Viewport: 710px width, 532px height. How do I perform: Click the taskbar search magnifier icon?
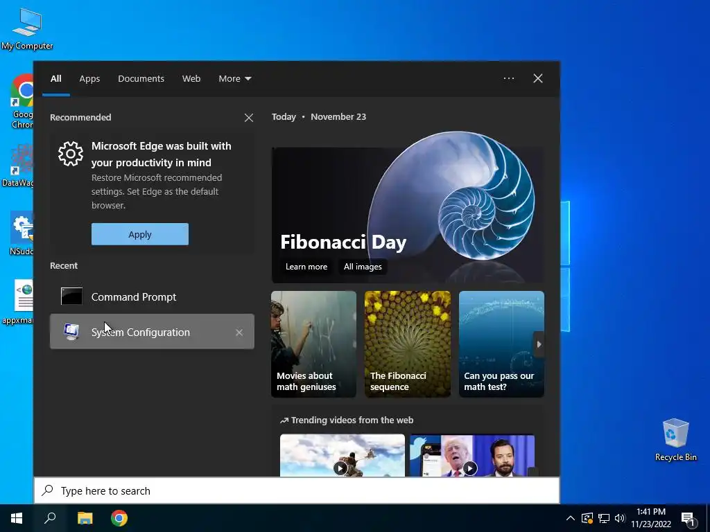click(x=50, y=518)
